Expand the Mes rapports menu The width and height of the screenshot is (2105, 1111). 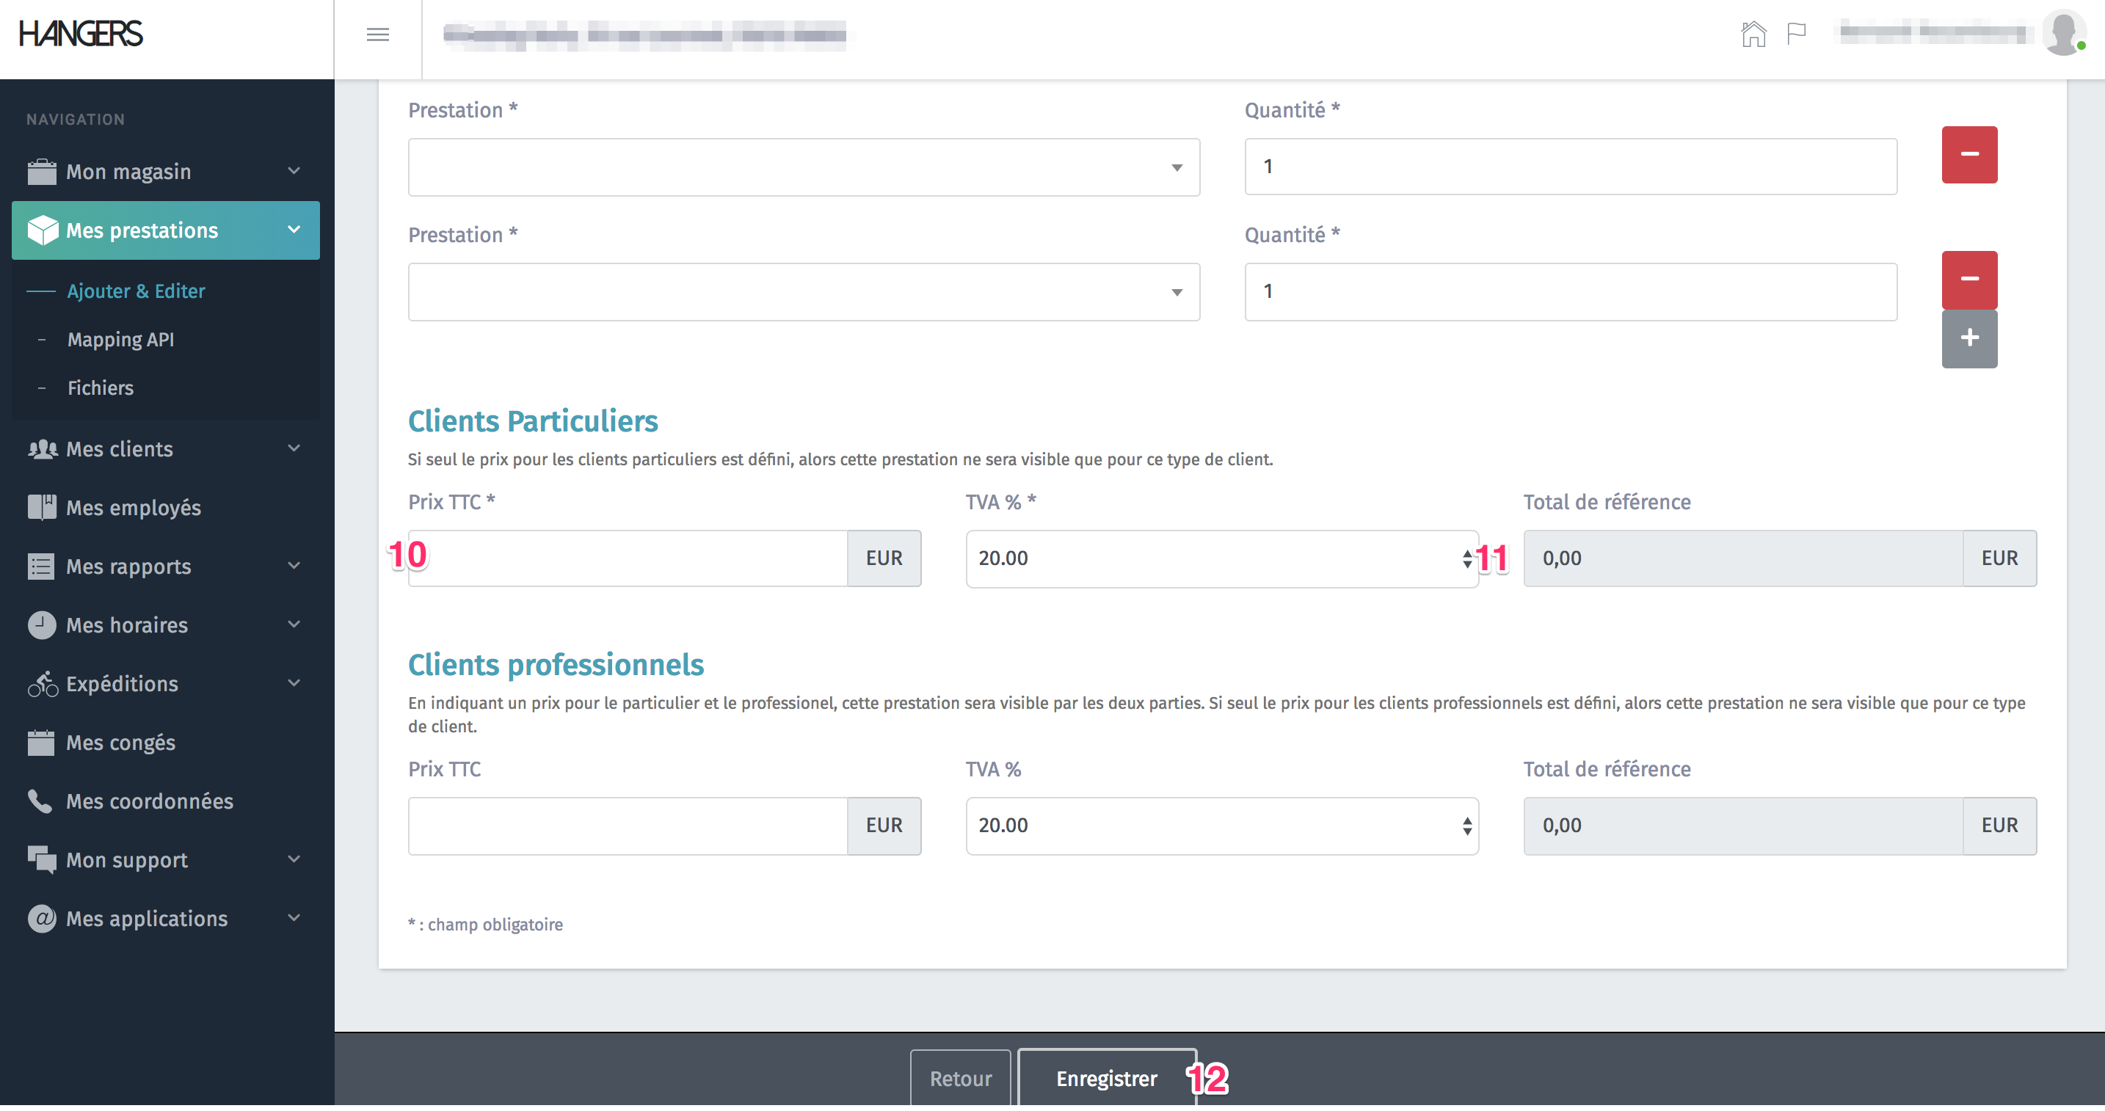click(165, 567)
